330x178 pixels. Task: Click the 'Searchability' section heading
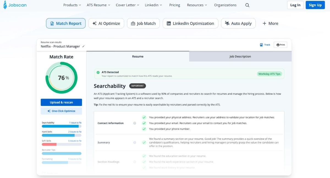tap(109, 86)
